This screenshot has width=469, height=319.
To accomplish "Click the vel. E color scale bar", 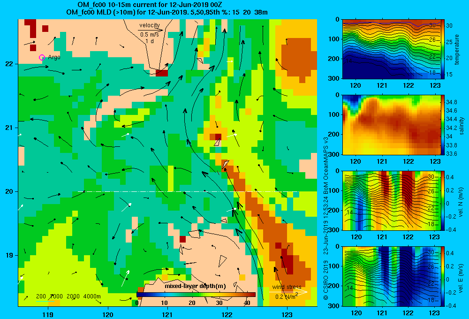I will 443,276.
